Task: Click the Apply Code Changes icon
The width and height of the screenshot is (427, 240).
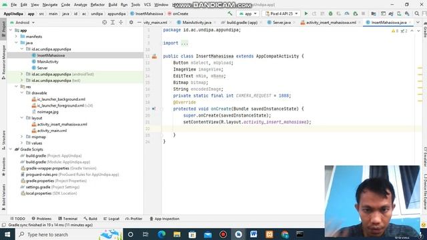Action: [322, 13]
